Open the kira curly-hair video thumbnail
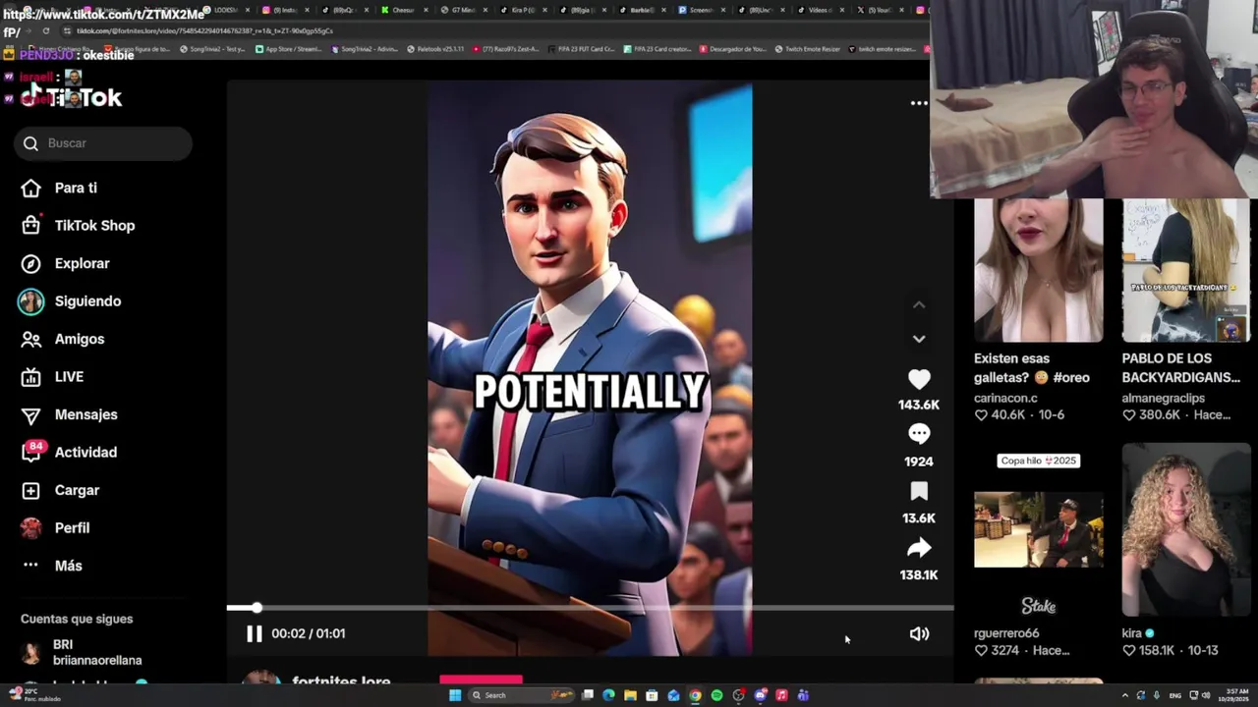The image size is (1258, 707). (x=1186, y=529)
